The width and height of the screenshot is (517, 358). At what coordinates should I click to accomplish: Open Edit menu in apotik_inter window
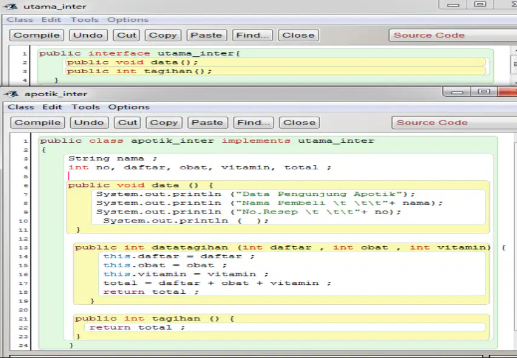tap(53, 107)
